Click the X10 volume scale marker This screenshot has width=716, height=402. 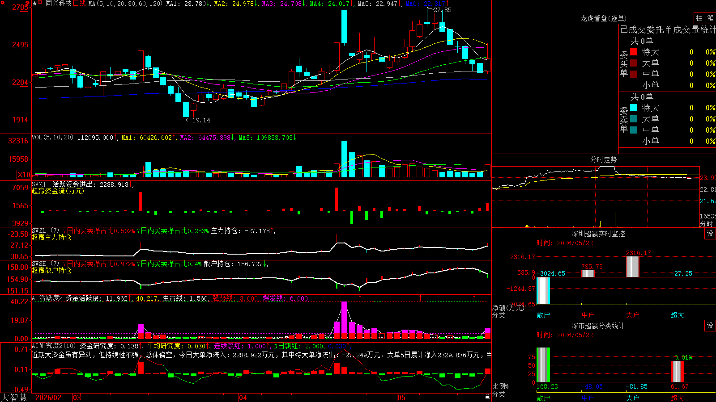pos(24,175)
